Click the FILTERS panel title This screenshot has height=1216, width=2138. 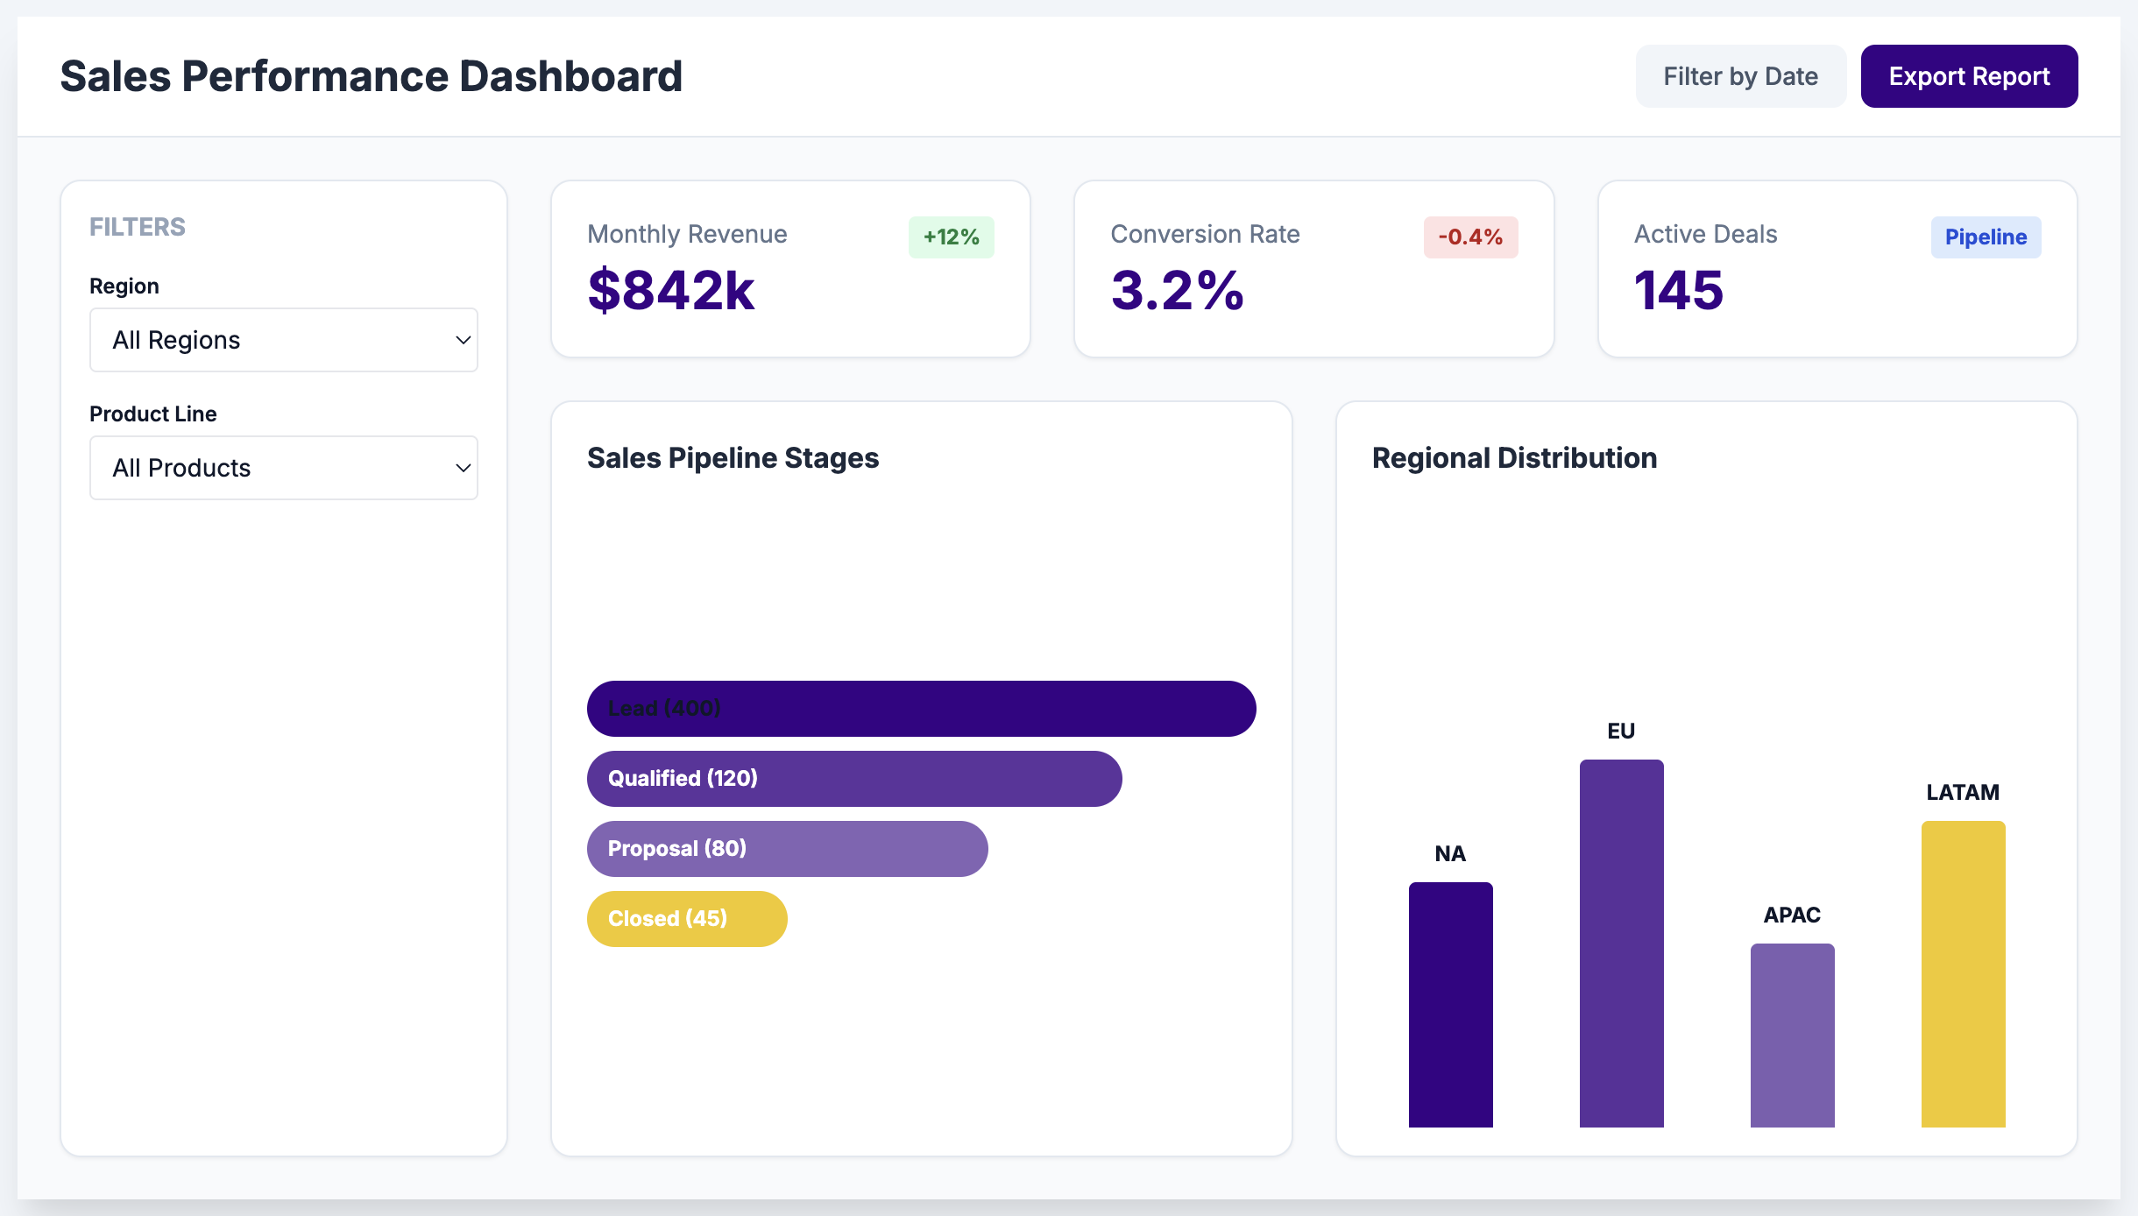tap(137, 227)
